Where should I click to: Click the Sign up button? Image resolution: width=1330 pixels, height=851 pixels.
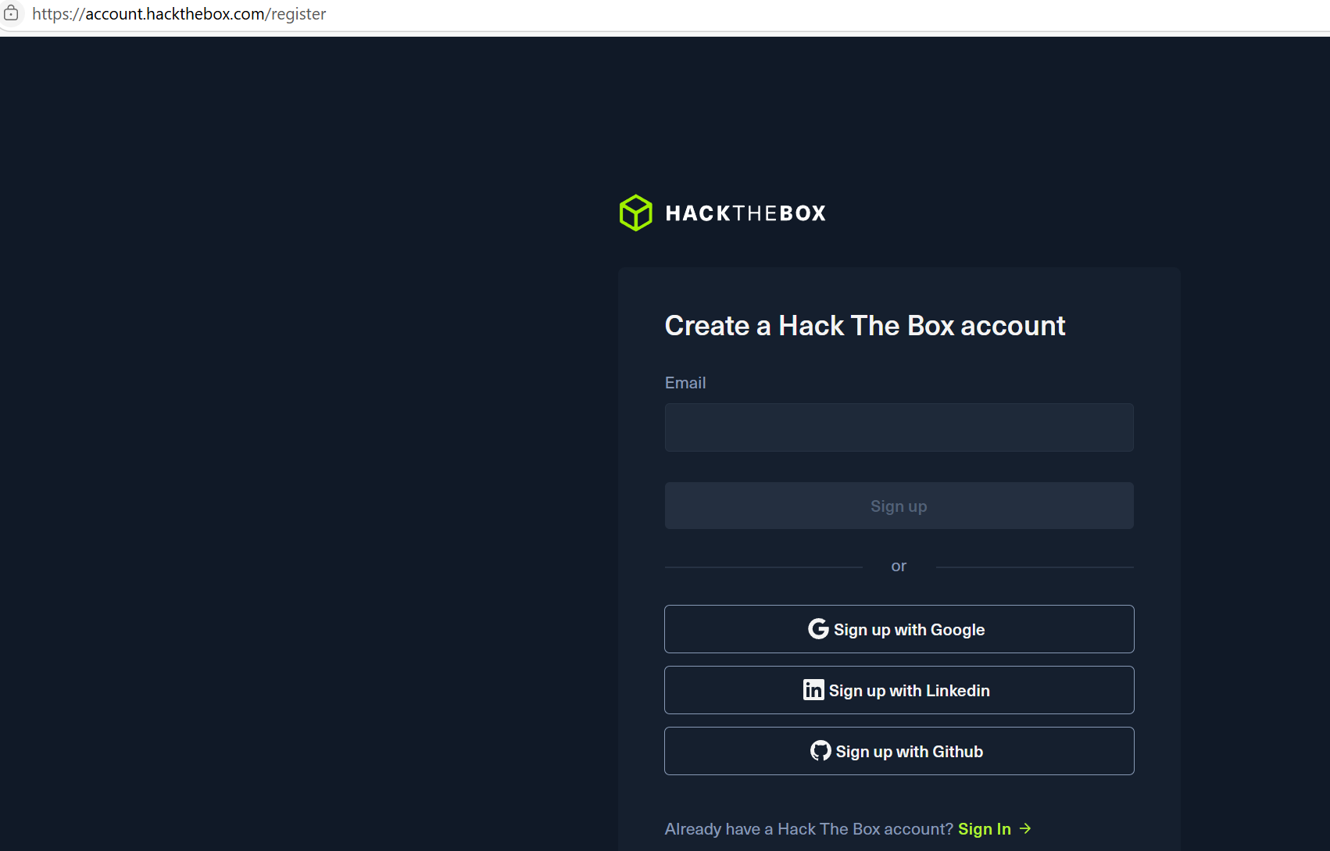[x=899, y=506]
